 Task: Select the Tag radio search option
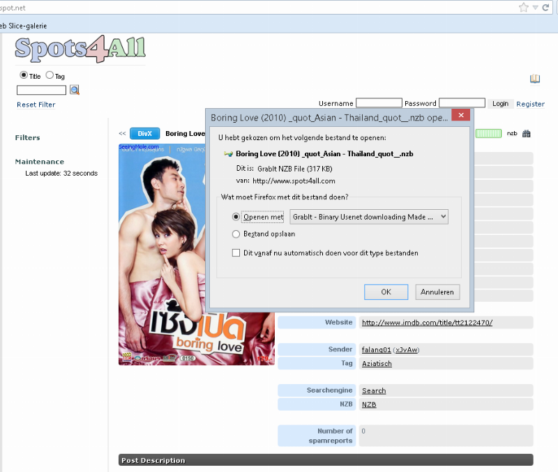(49, 75)
